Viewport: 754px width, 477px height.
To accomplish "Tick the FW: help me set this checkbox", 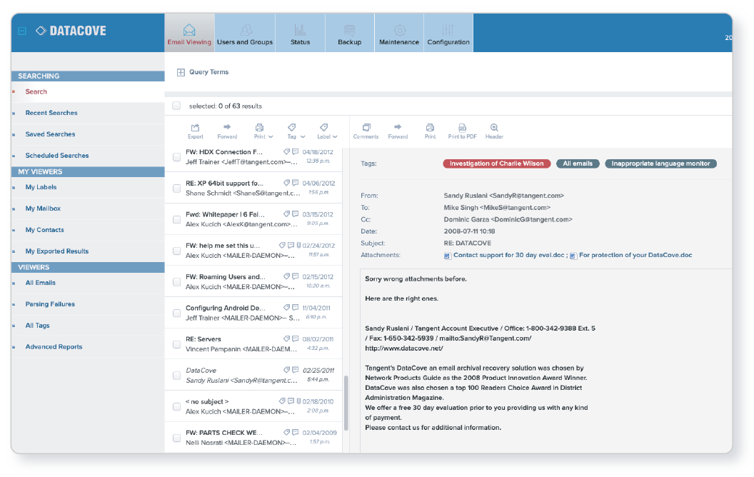I will (176, 251).
